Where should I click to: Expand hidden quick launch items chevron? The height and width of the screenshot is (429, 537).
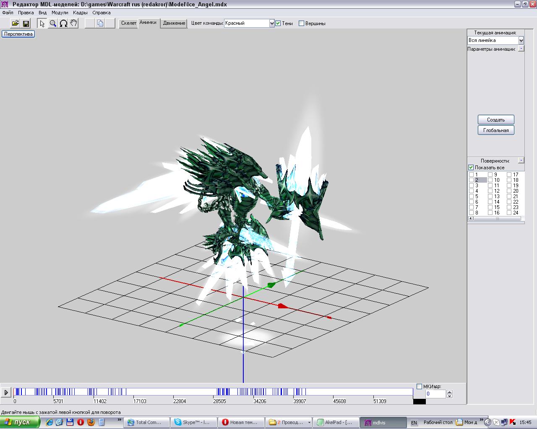pyautogui.click(x=120, y=419)
